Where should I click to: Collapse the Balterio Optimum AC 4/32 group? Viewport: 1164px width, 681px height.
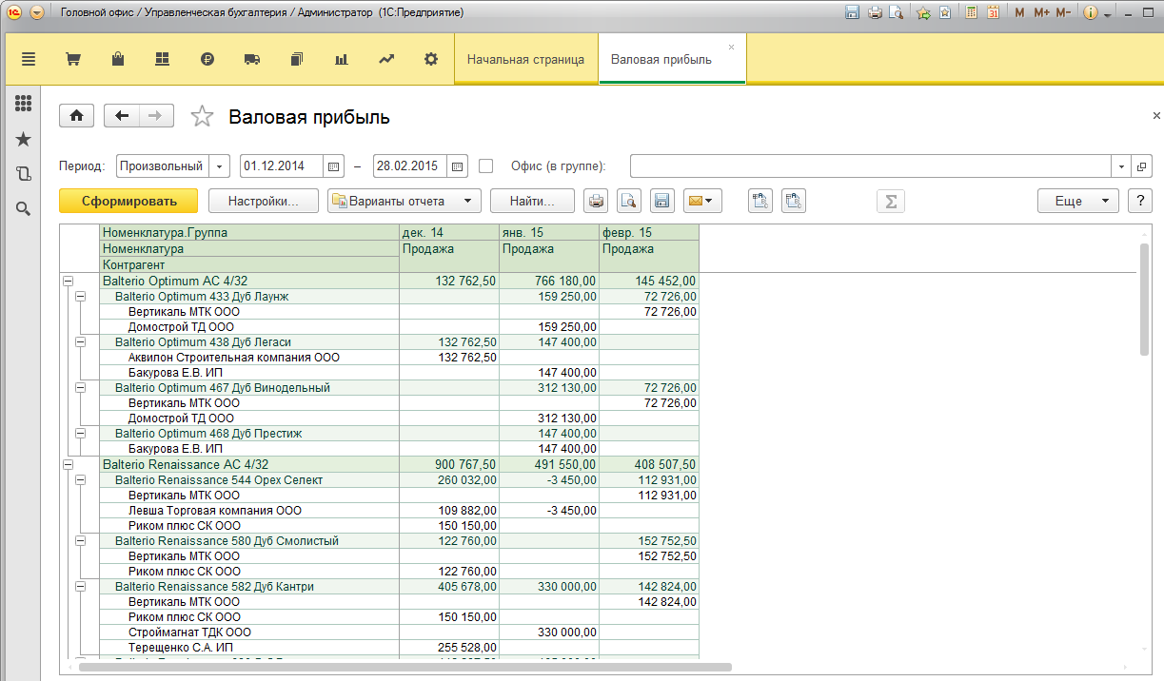[x=68, y=282]
